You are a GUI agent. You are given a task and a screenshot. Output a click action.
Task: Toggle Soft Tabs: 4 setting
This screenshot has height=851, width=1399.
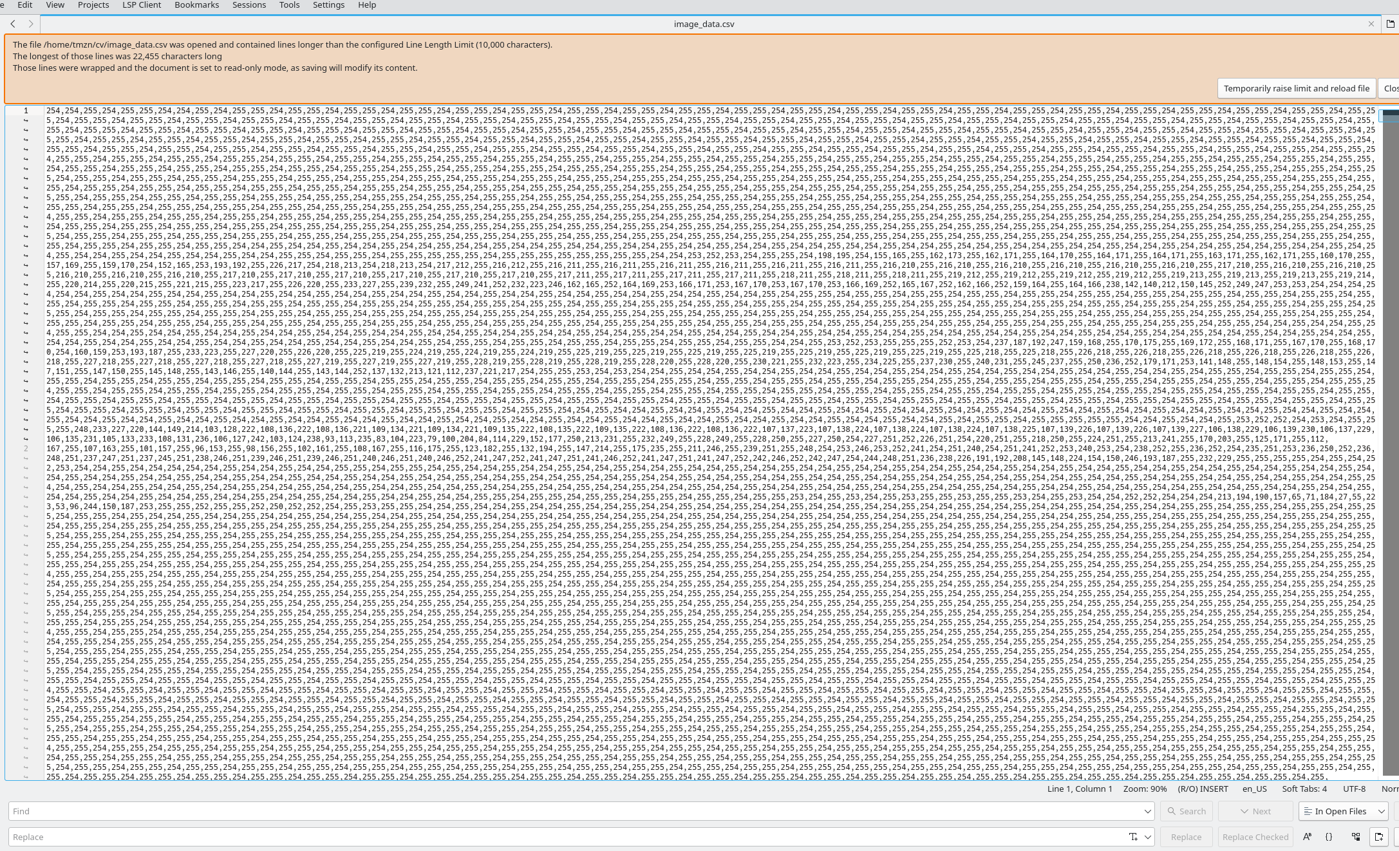point(1304,789)
